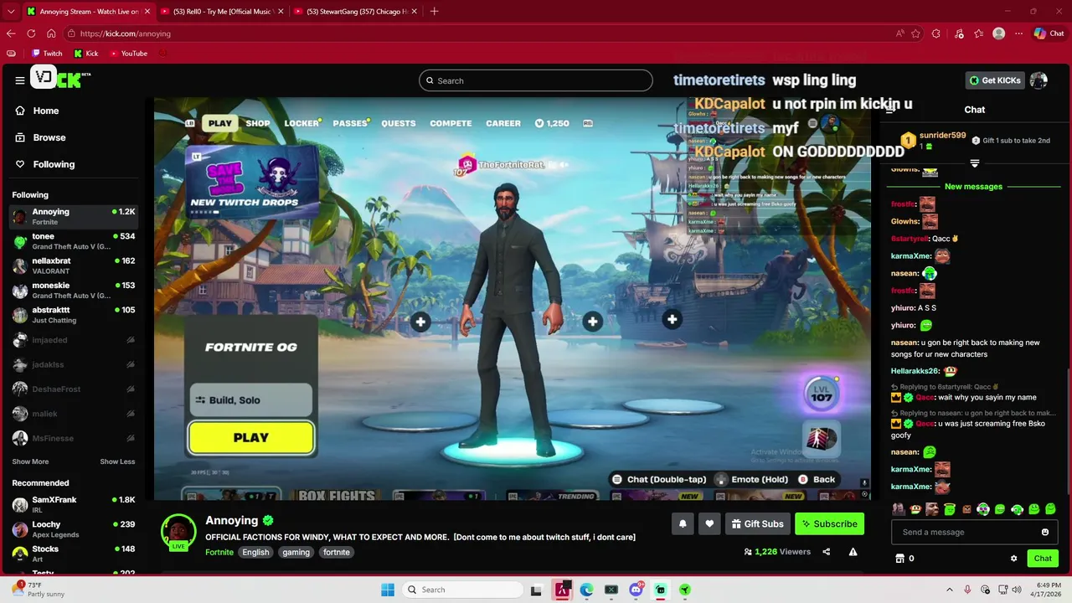
Task: Open offline channel imjaeded
Action: coord(74,340)
